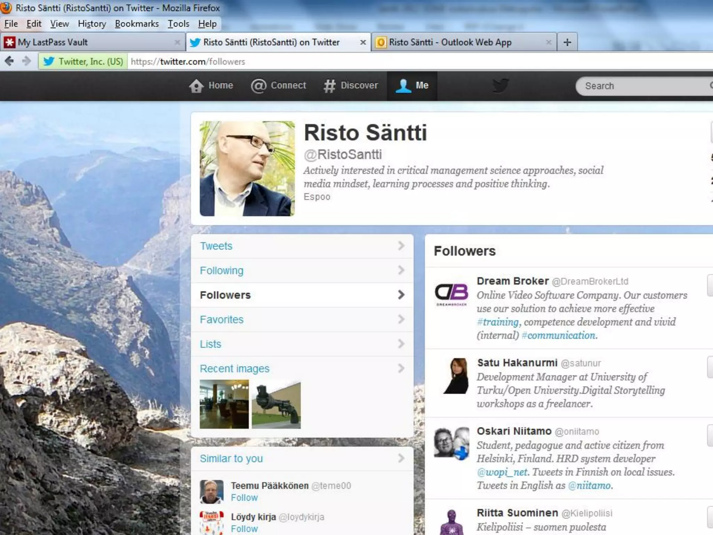
Task: Open the lobby recent image thumbnail
Action: click(x=224, y=404)
